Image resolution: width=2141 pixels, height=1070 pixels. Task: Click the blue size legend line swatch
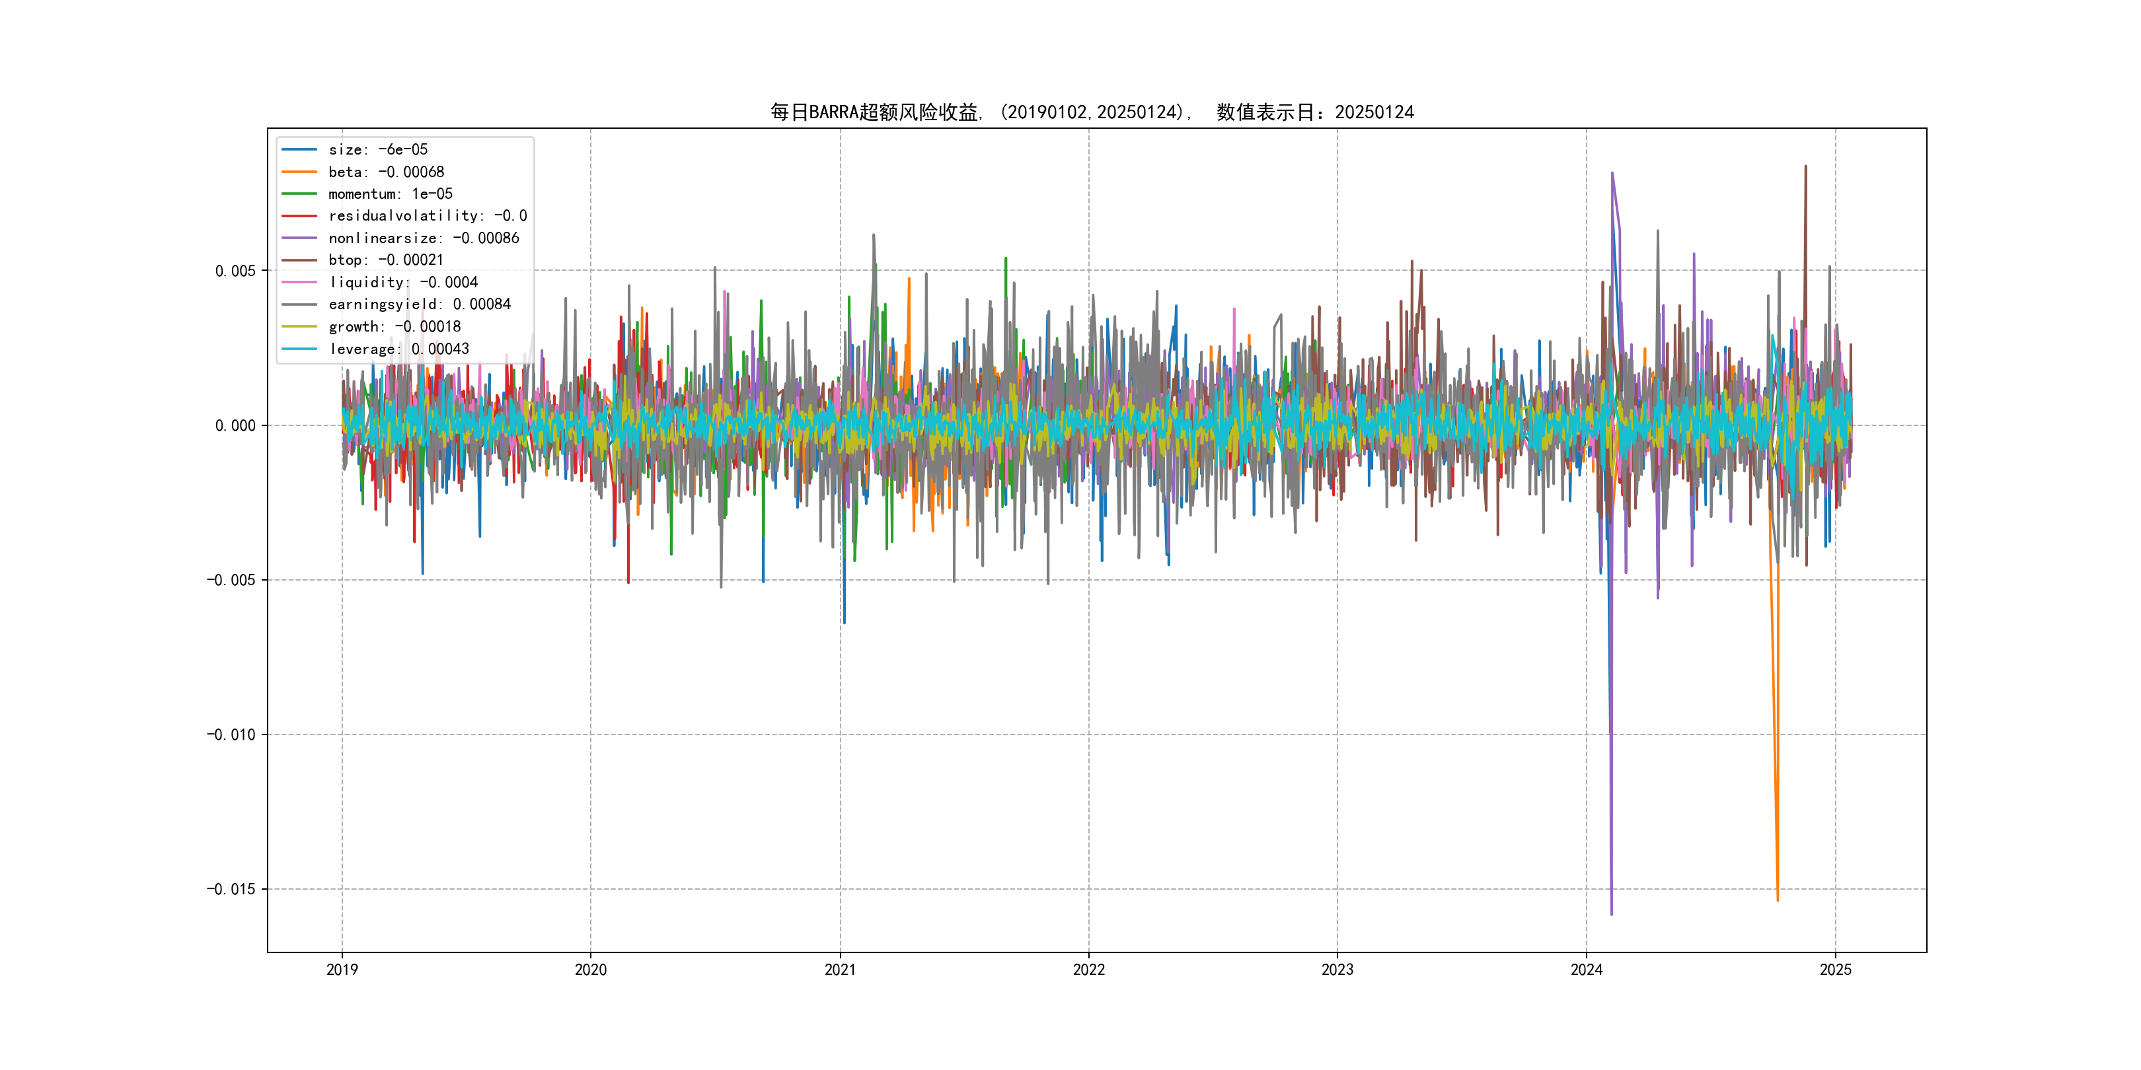pyautogui.click(x=299, y=149)
